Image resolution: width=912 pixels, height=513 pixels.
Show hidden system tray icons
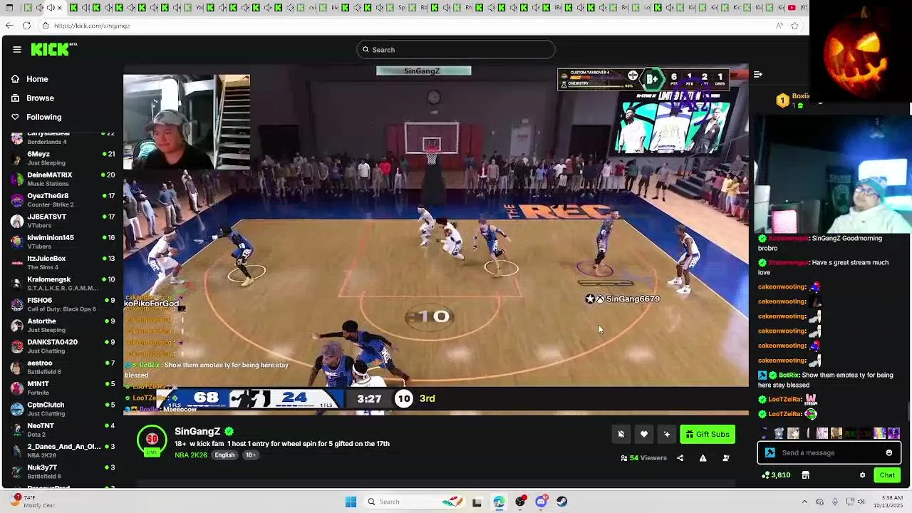point(804,502)
